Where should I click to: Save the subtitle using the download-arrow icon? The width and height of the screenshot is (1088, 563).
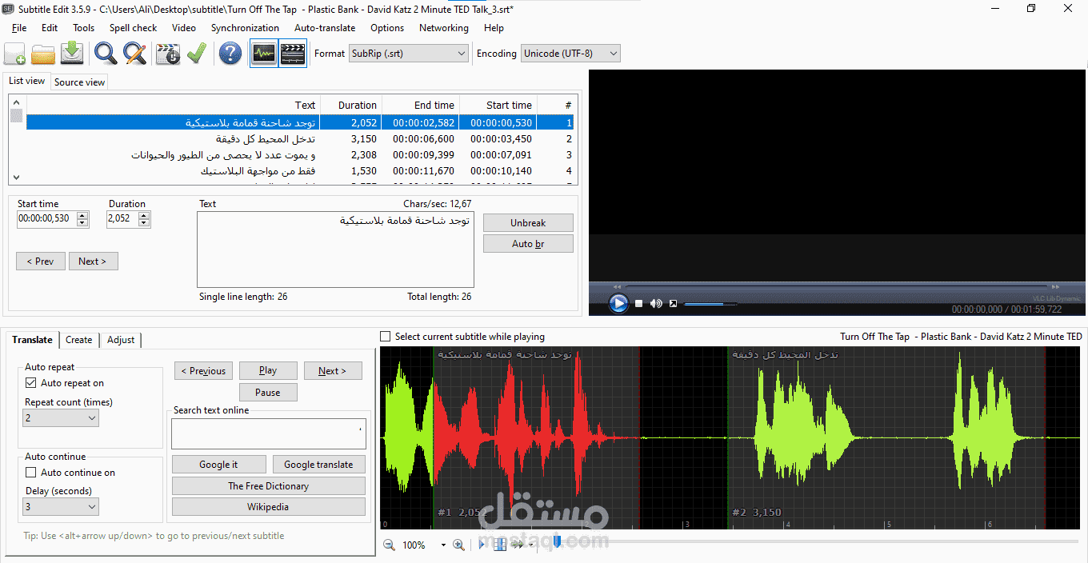(72, 54)
